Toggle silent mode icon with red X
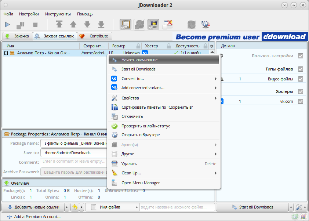This screenshot has width=309, height=221. click(x=167, y=25)
